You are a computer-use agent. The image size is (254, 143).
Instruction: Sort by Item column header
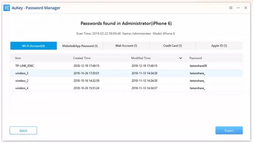tap(18, 58)
